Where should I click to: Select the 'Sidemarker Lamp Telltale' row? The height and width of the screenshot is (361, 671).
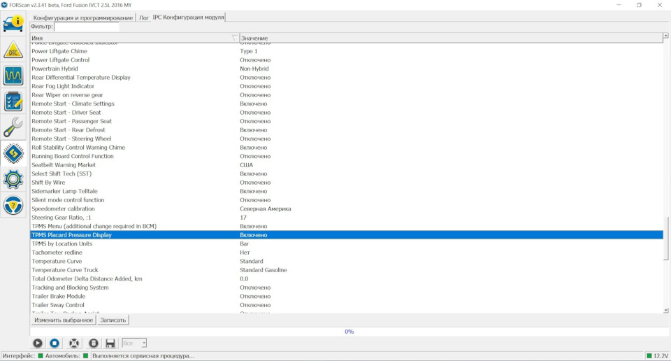pyautogui.click(x=347, y=191)
